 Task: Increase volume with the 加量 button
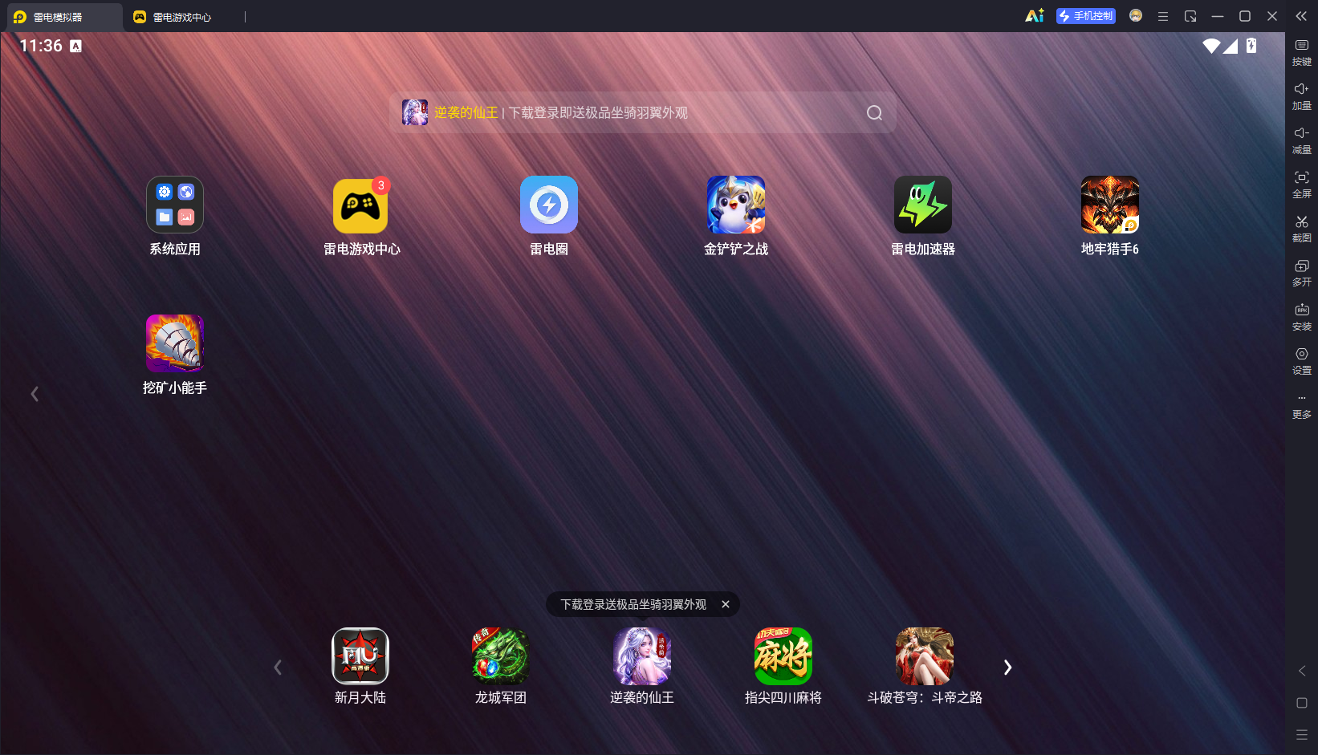click(x=1302, y=97)
